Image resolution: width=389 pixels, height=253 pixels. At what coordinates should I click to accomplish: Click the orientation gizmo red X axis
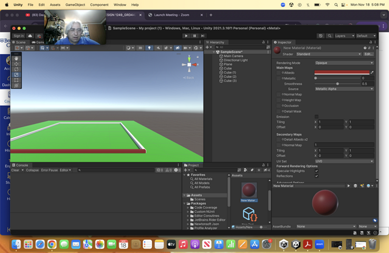(194, 65)
